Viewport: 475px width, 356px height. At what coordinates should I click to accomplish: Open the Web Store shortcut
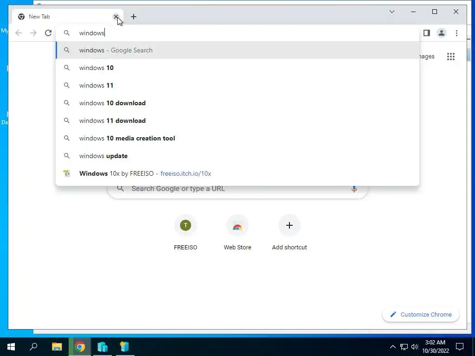[x=237, y=233]
